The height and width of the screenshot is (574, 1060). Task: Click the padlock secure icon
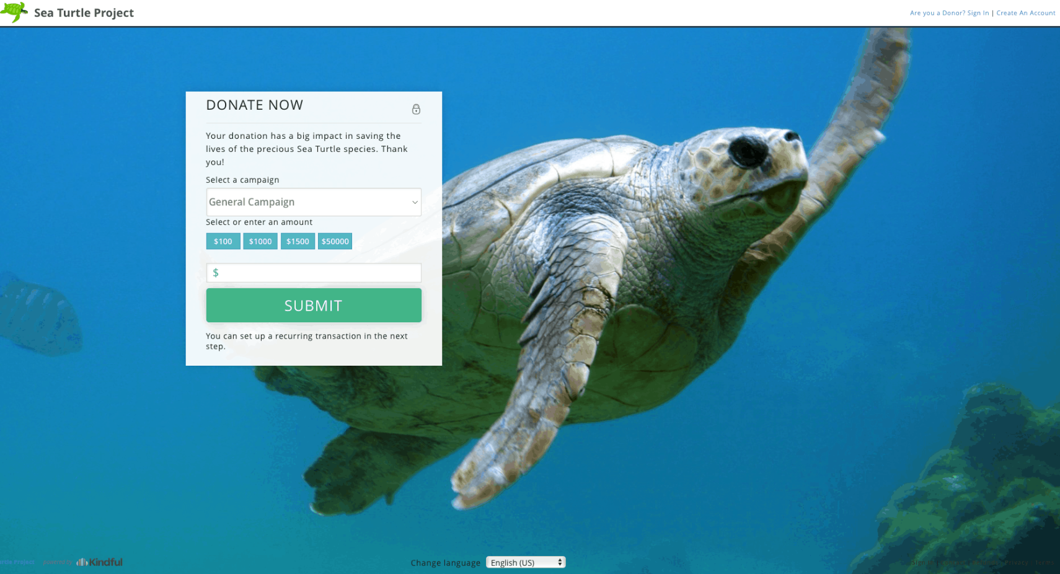pos(416,109)
